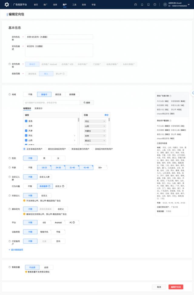The height and width of the screenshot is (295, 194).
Task: Open the 报表 menu in navigation bar
Action: pyautogui.click(x=55, y=5)
